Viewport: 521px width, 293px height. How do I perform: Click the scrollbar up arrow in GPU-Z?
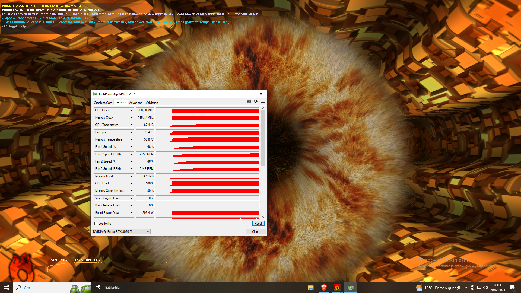(x=263, y=108)
